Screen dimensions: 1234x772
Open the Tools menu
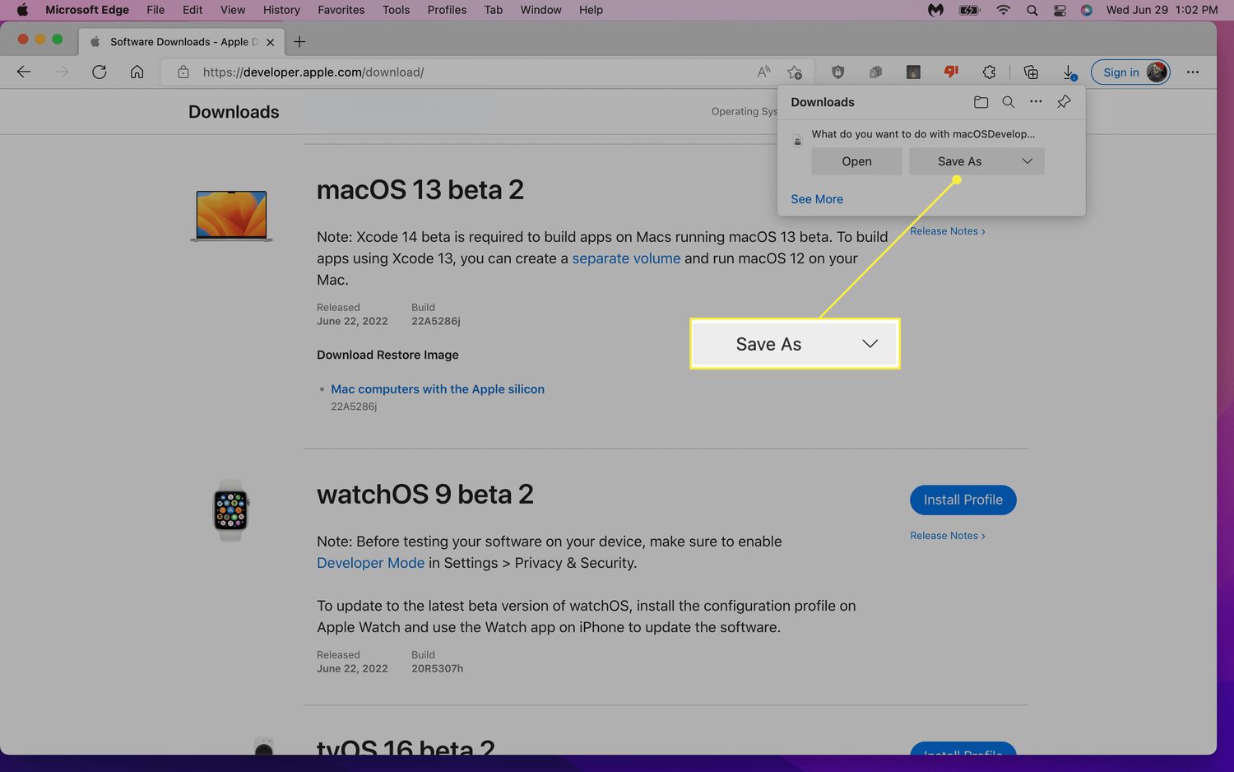[x=396, y=10]
